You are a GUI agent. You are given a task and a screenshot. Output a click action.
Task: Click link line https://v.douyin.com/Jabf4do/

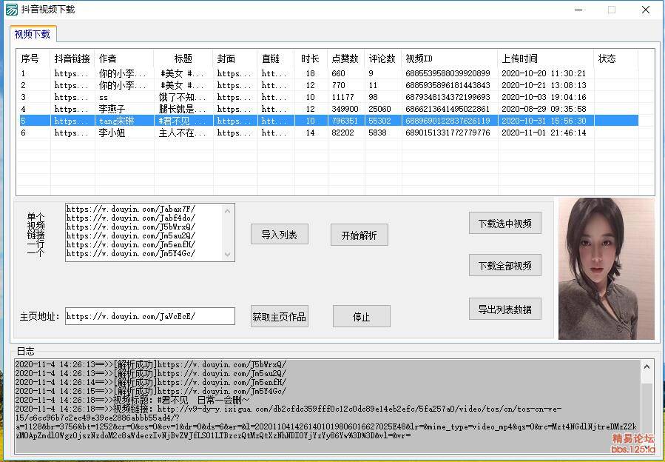click(131, 218)
